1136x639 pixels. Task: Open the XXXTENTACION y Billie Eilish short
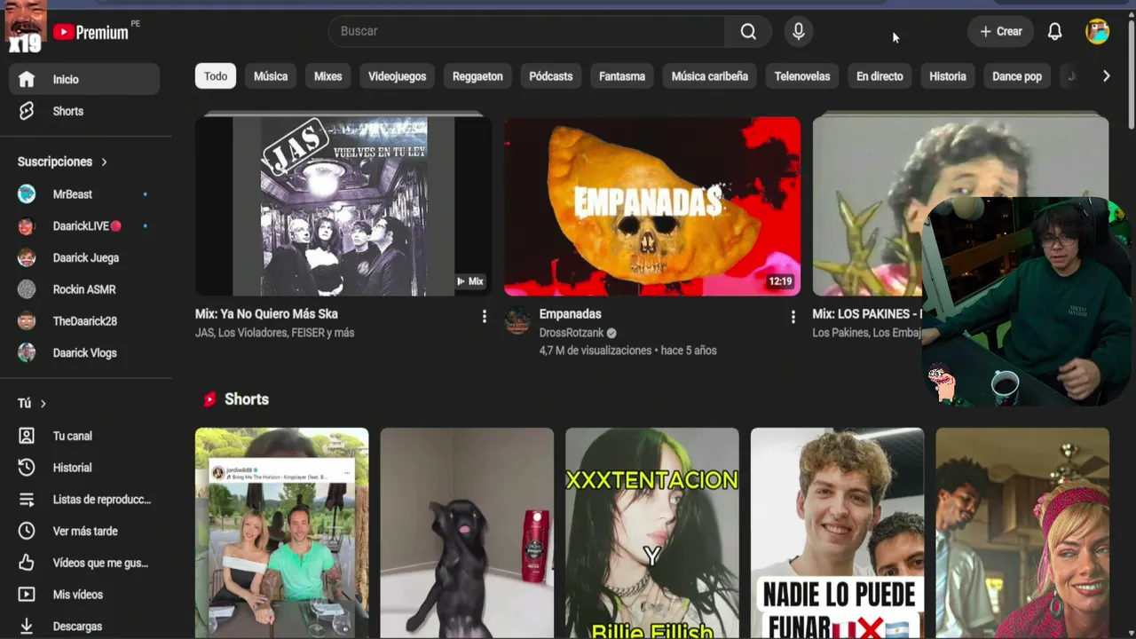point(652,533)
